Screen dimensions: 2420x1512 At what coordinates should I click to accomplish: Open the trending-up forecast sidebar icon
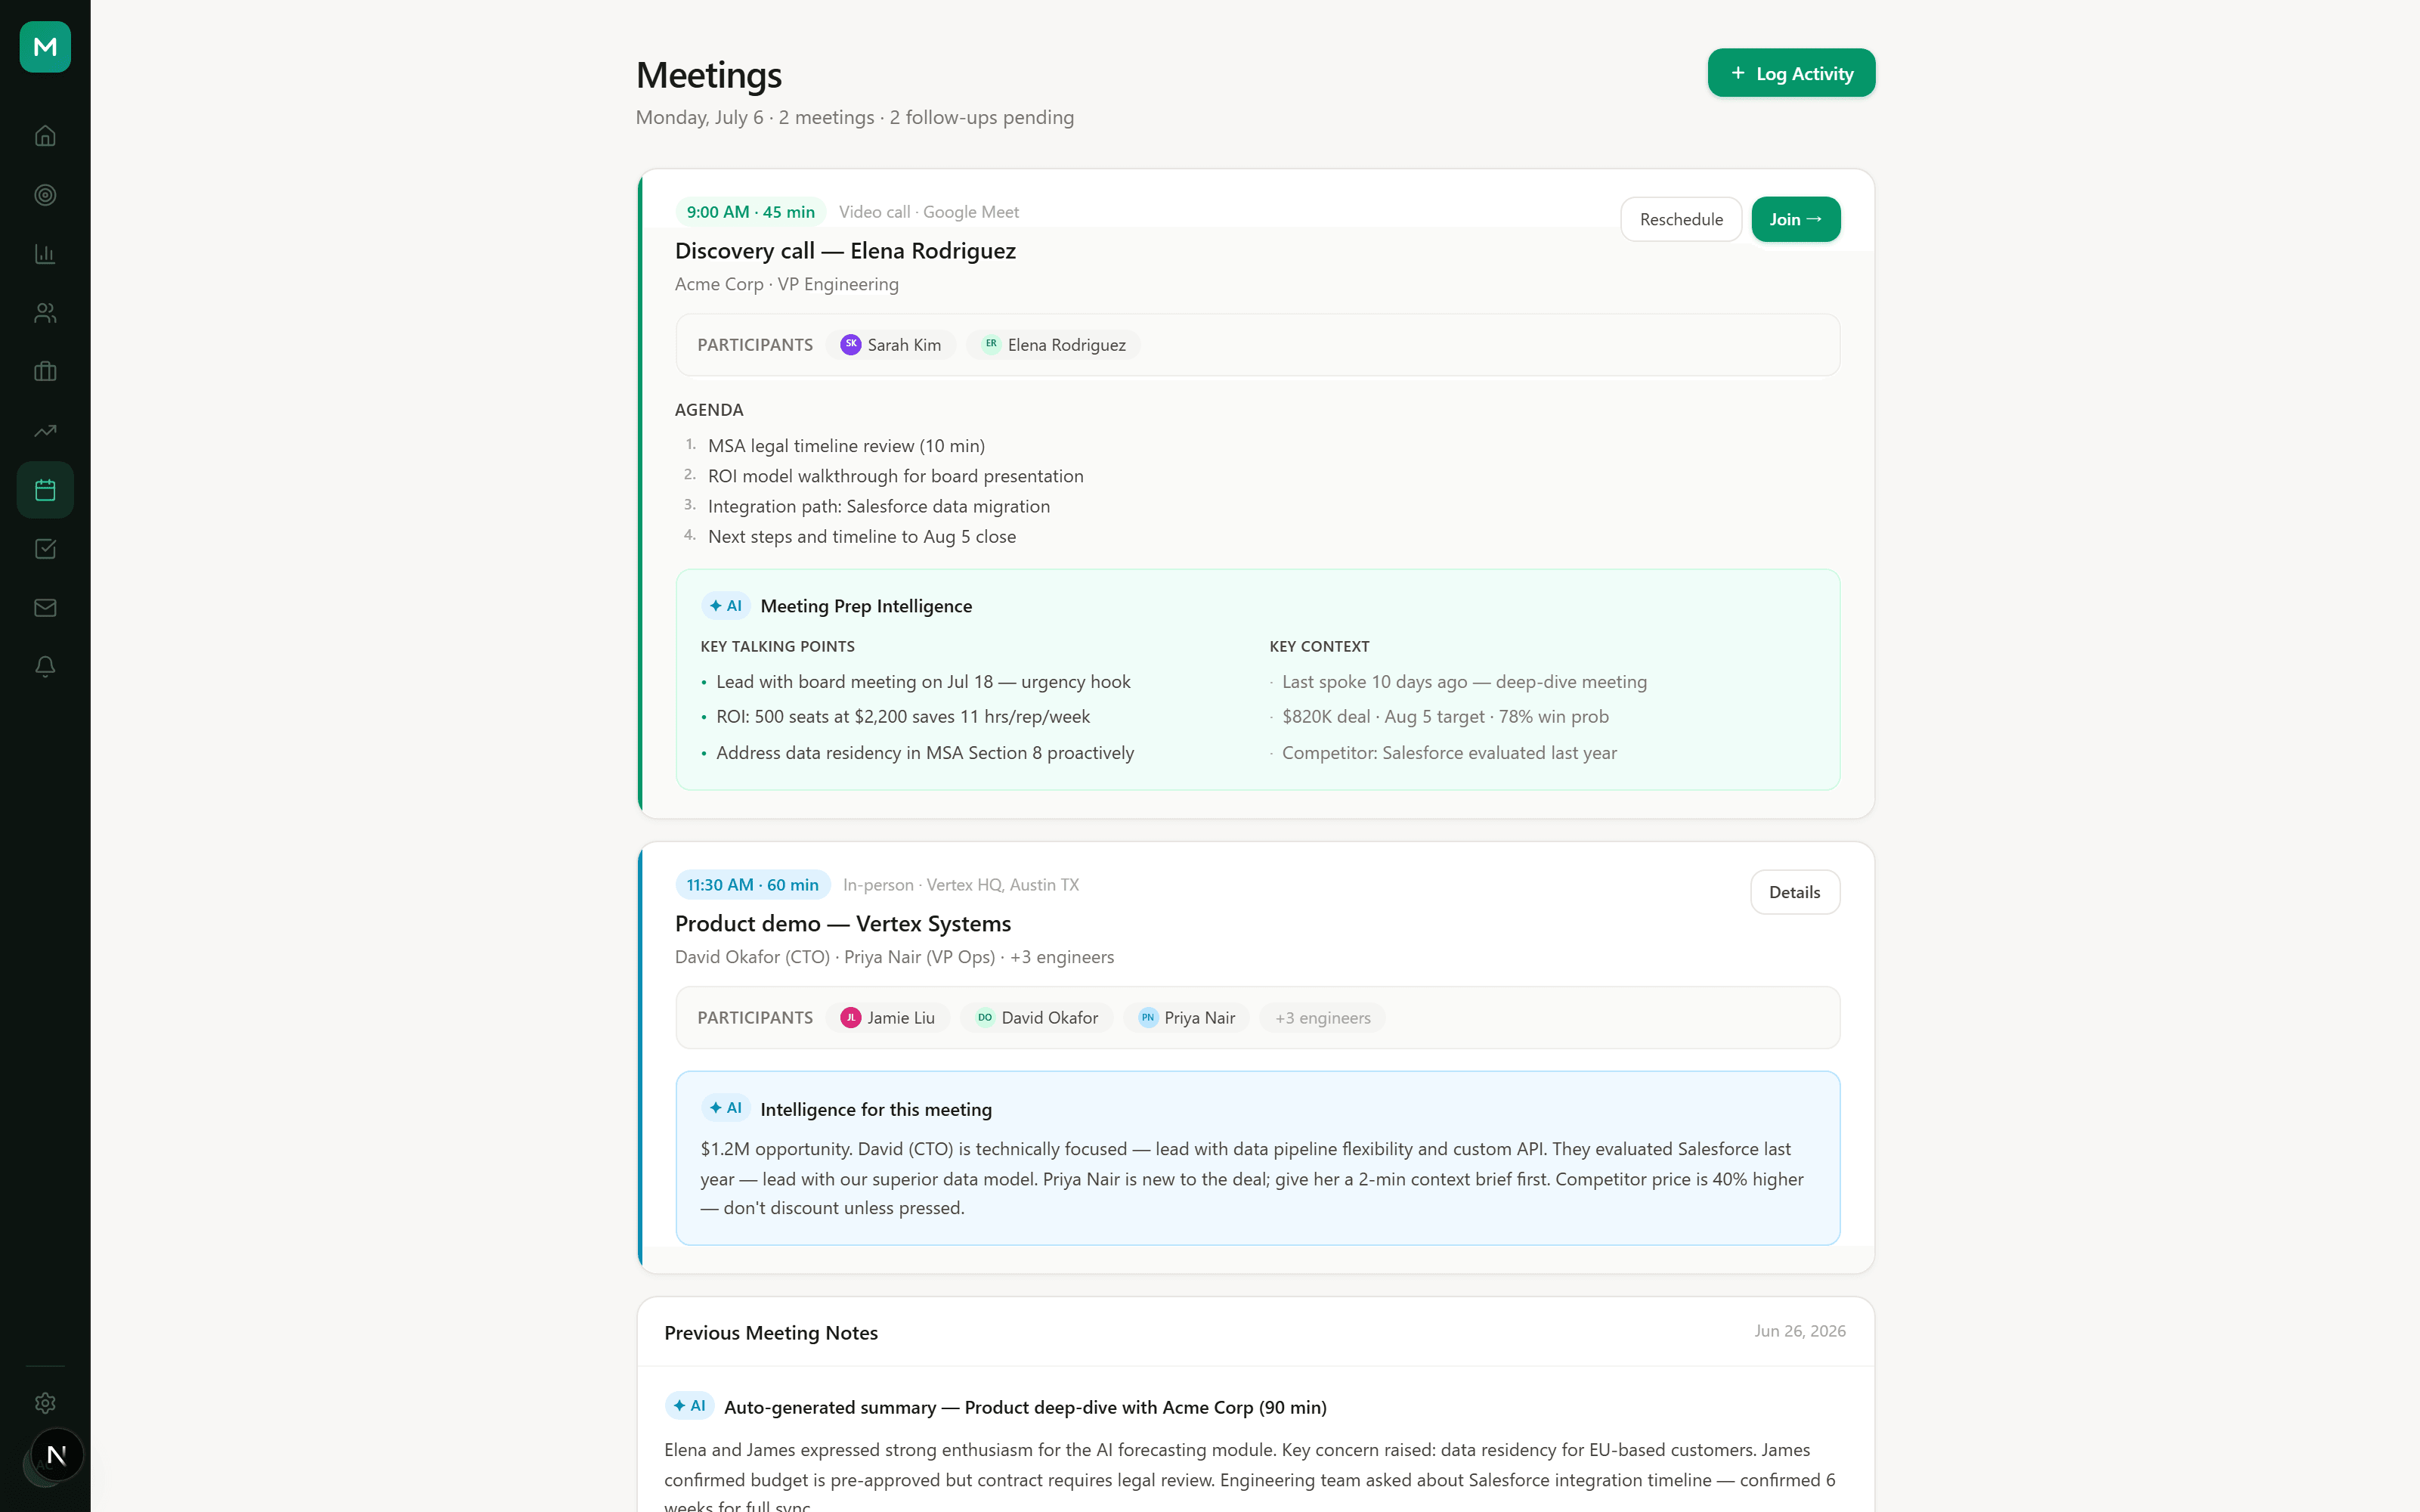pos(45,431)
